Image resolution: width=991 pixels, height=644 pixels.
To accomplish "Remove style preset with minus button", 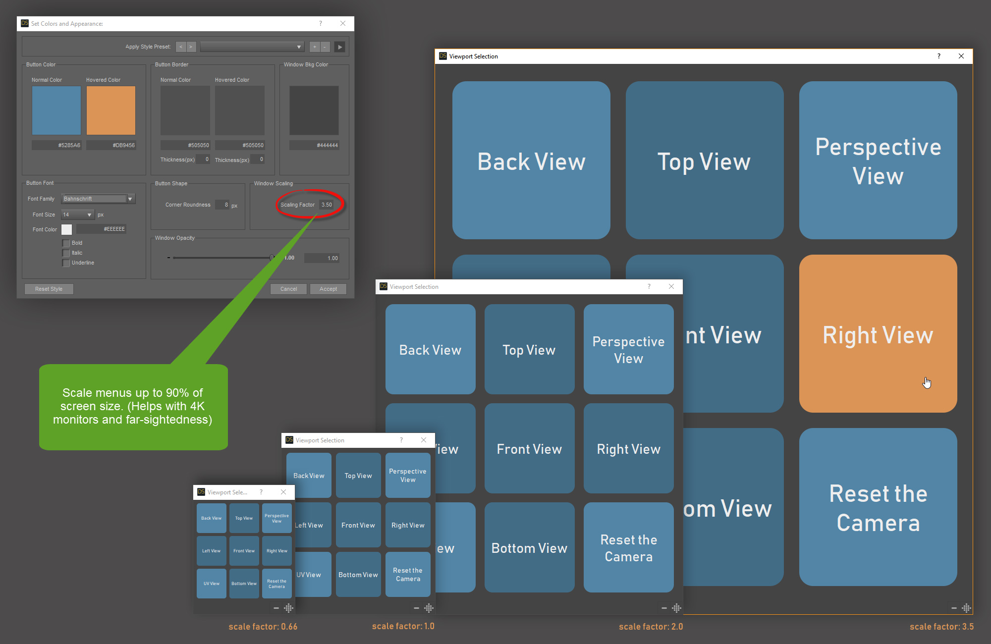I will pyautogui.click(x=325, y=47).
